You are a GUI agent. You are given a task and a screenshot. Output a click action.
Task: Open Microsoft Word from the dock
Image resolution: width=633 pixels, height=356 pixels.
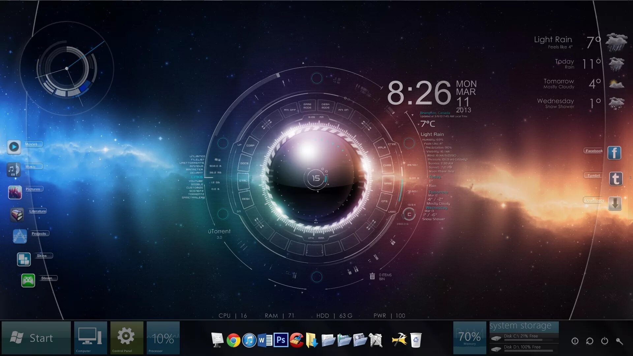click(x=265, y=340)
